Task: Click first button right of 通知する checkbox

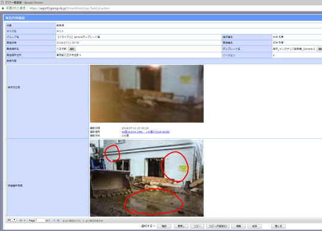Action: click(x=164, y=226)
